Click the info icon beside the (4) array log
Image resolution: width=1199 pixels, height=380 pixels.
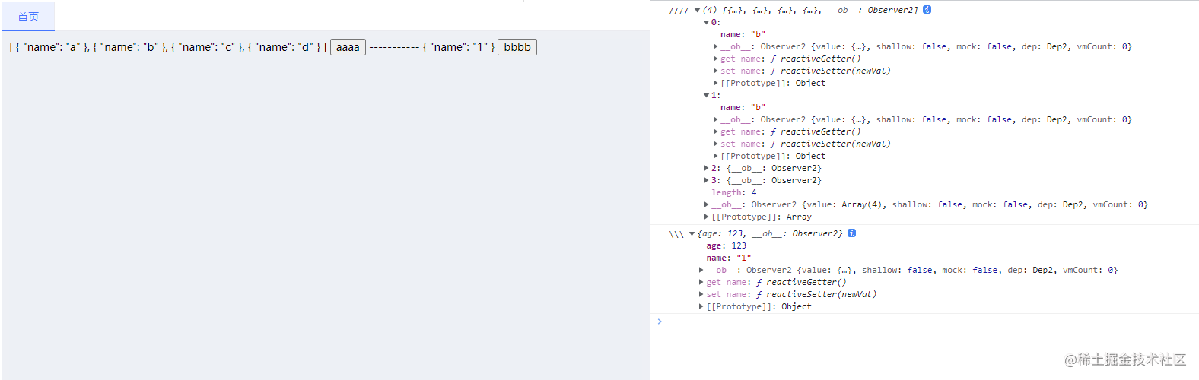(x=927, y=10)
